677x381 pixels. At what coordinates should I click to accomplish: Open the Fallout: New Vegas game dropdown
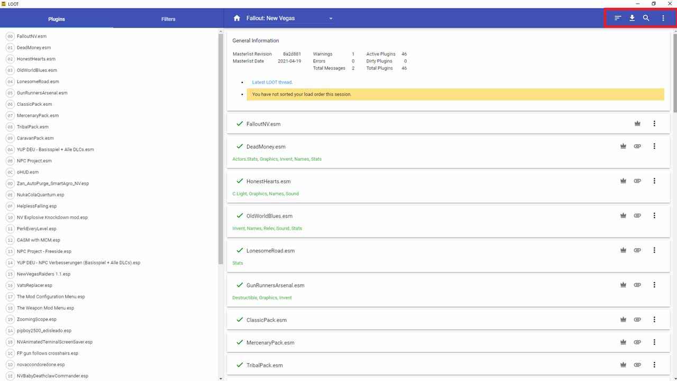290,18
